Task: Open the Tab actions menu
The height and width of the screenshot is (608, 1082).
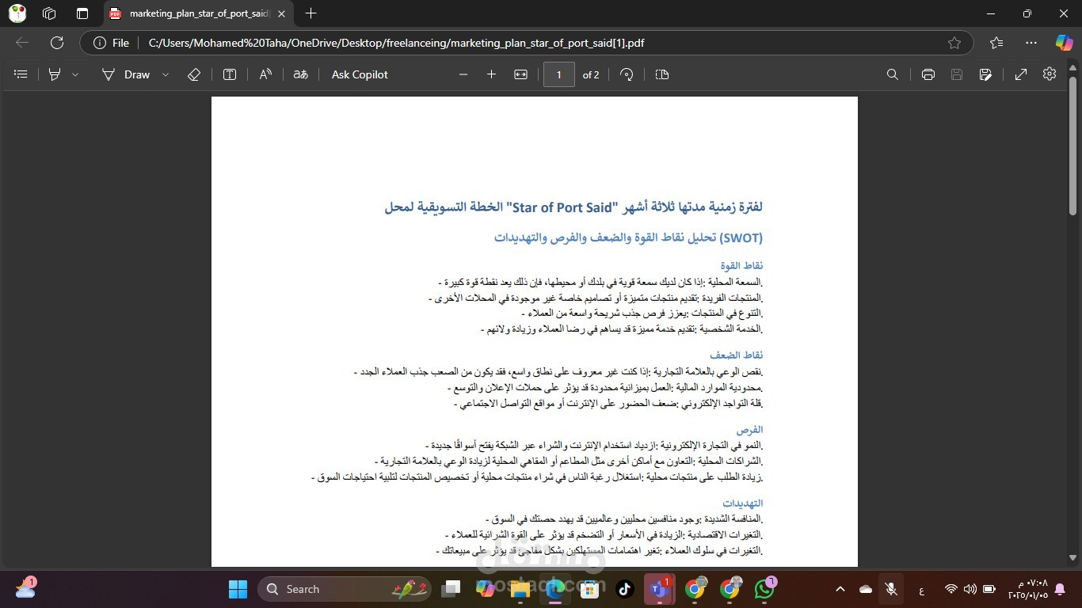Action: point(82,13)
